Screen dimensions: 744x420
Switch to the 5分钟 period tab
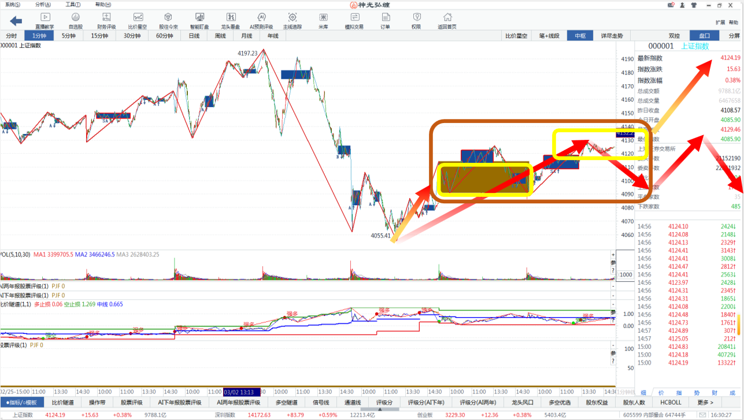click(x=68, y=36)
